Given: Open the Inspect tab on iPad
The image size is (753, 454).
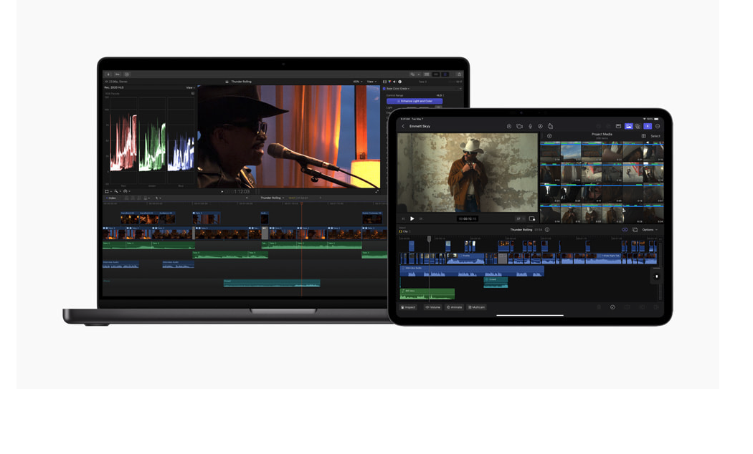Looking at the screenshot, I should 408,307.
